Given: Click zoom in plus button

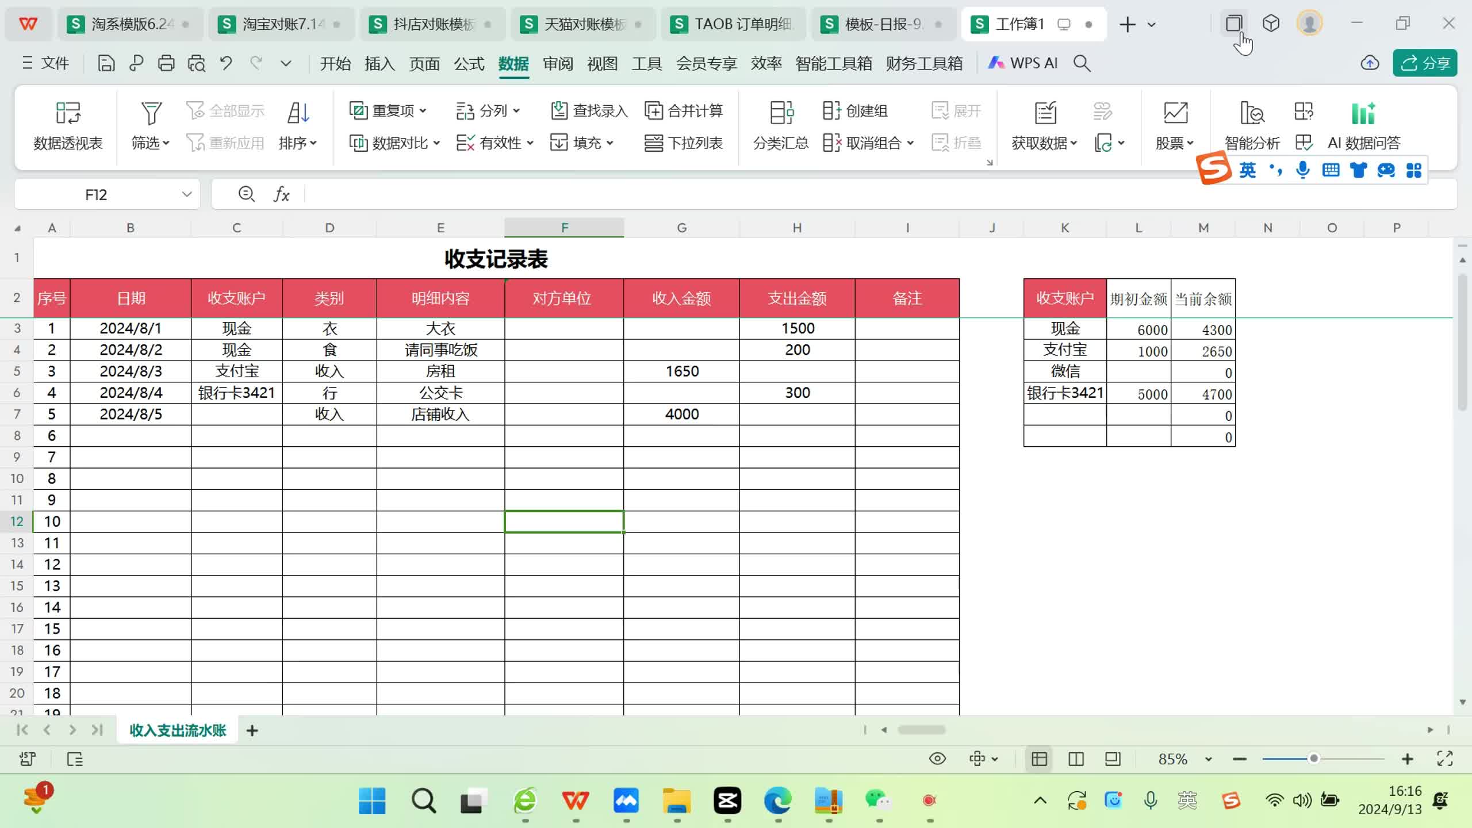Looking at the screenshot, I should [x=1407, y=759].
